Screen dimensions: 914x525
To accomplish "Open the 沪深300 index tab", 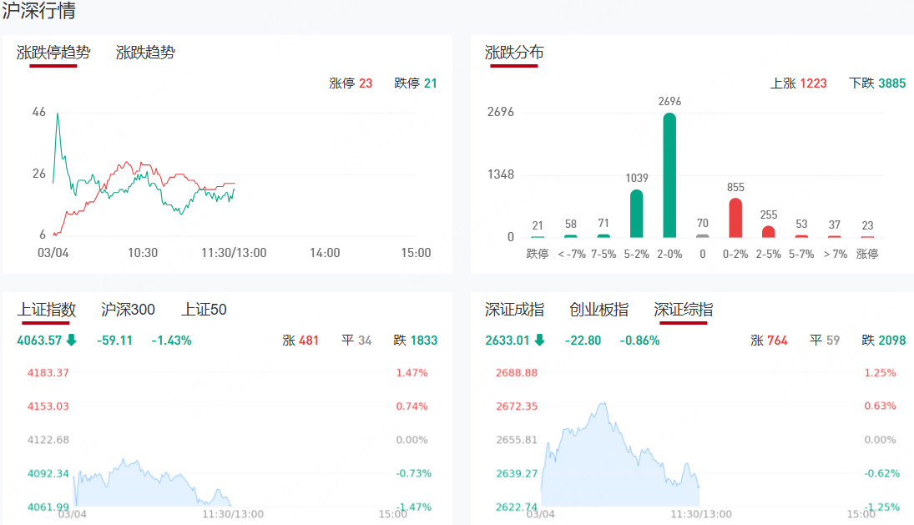I will pos(128,310).
